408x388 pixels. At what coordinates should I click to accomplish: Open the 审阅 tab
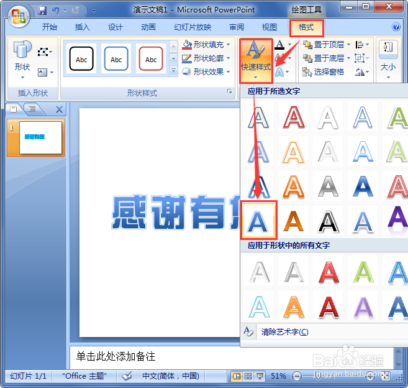[x=237, y=27]
